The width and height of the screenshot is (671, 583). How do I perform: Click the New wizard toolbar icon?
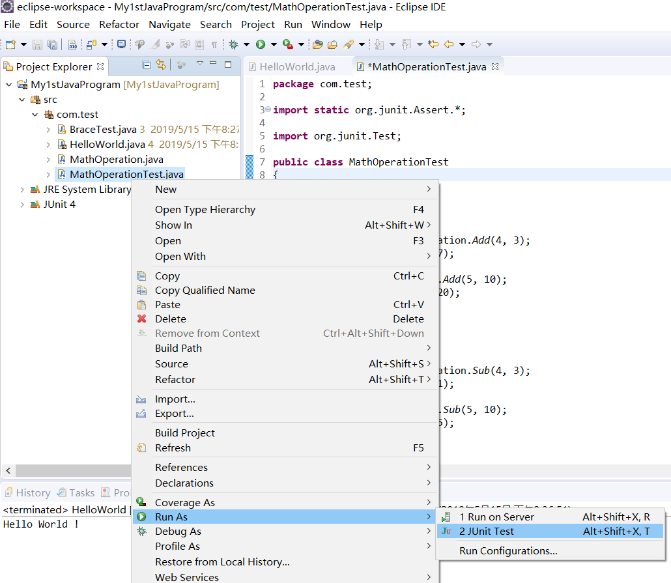click(10, 44)
